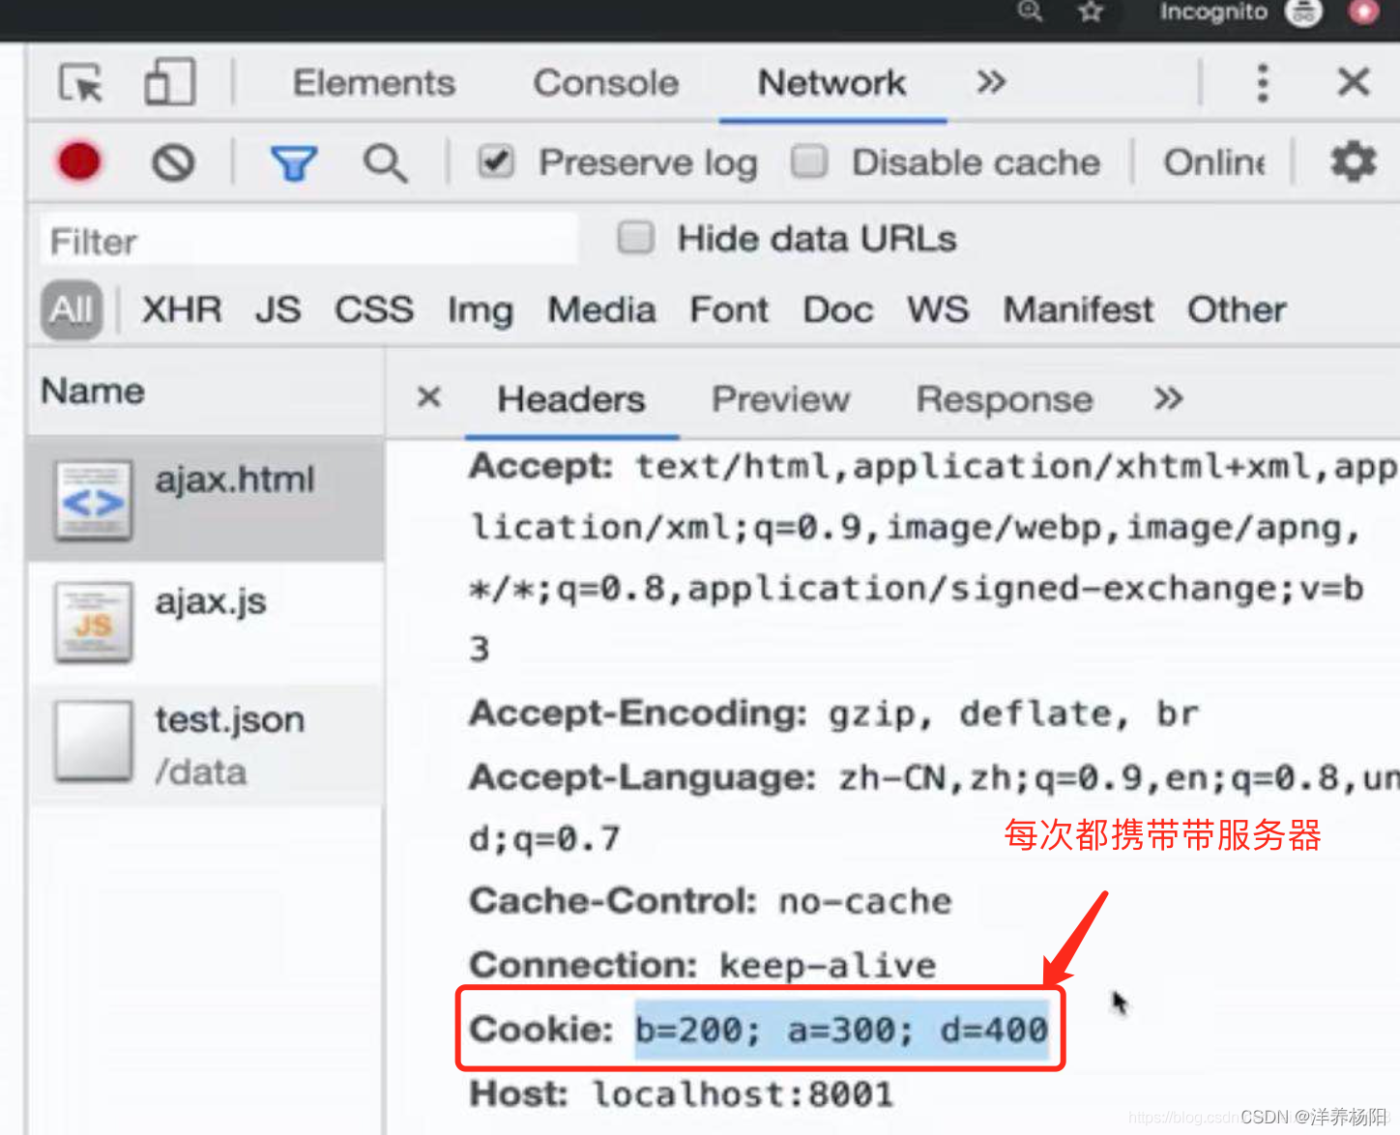Open the Response tab of the request
1400x1135 pixels.
click(1004, 398)
